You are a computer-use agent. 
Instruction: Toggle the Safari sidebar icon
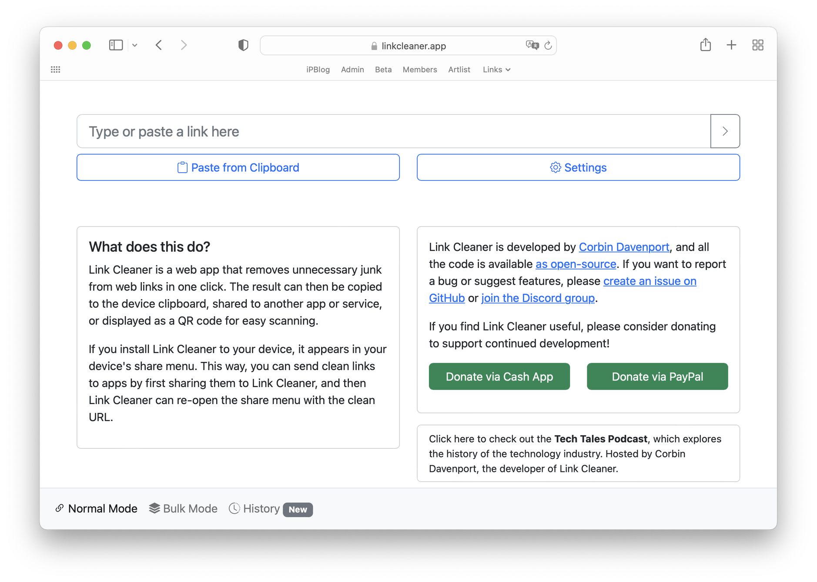click(116, 45)
